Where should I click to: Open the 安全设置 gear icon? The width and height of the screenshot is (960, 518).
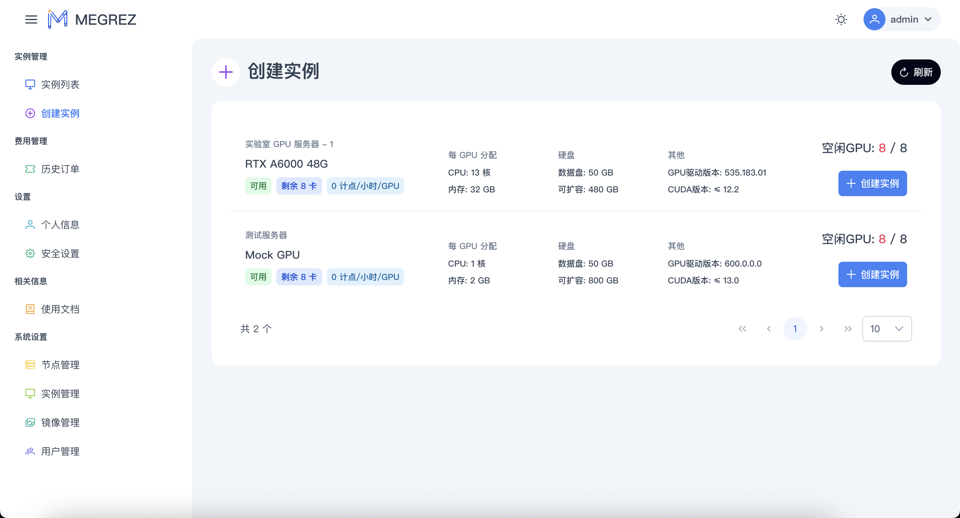[30, 254]
